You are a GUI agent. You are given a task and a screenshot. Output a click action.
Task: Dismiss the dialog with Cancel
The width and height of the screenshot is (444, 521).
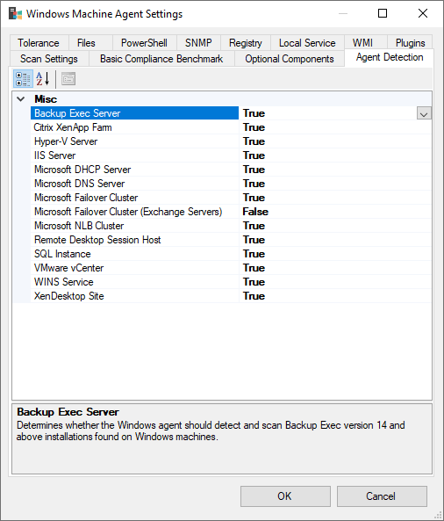point(382,496)
